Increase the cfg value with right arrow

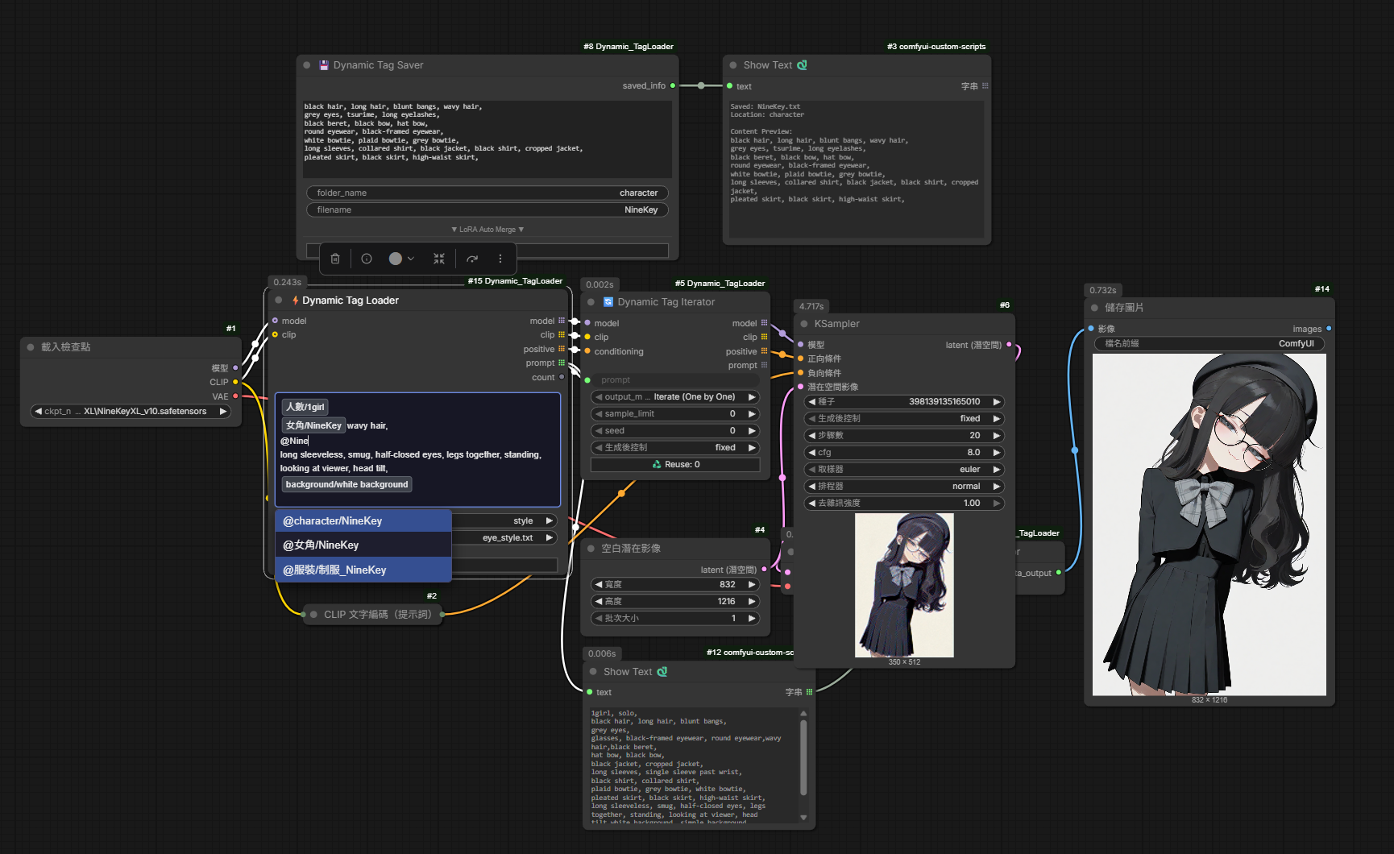click(997, 453)
